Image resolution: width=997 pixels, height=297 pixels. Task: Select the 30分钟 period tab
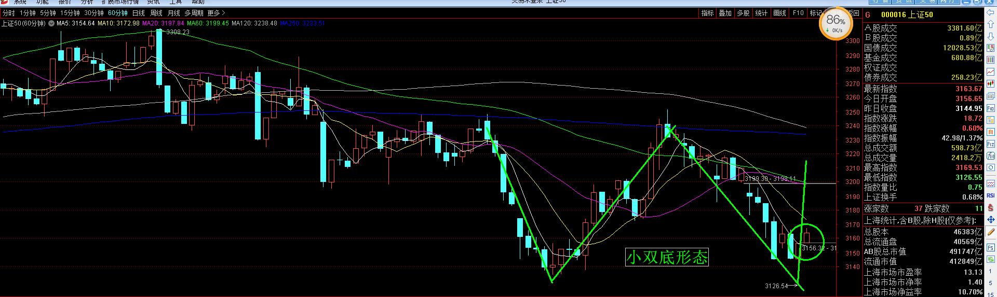coord(94,13)
